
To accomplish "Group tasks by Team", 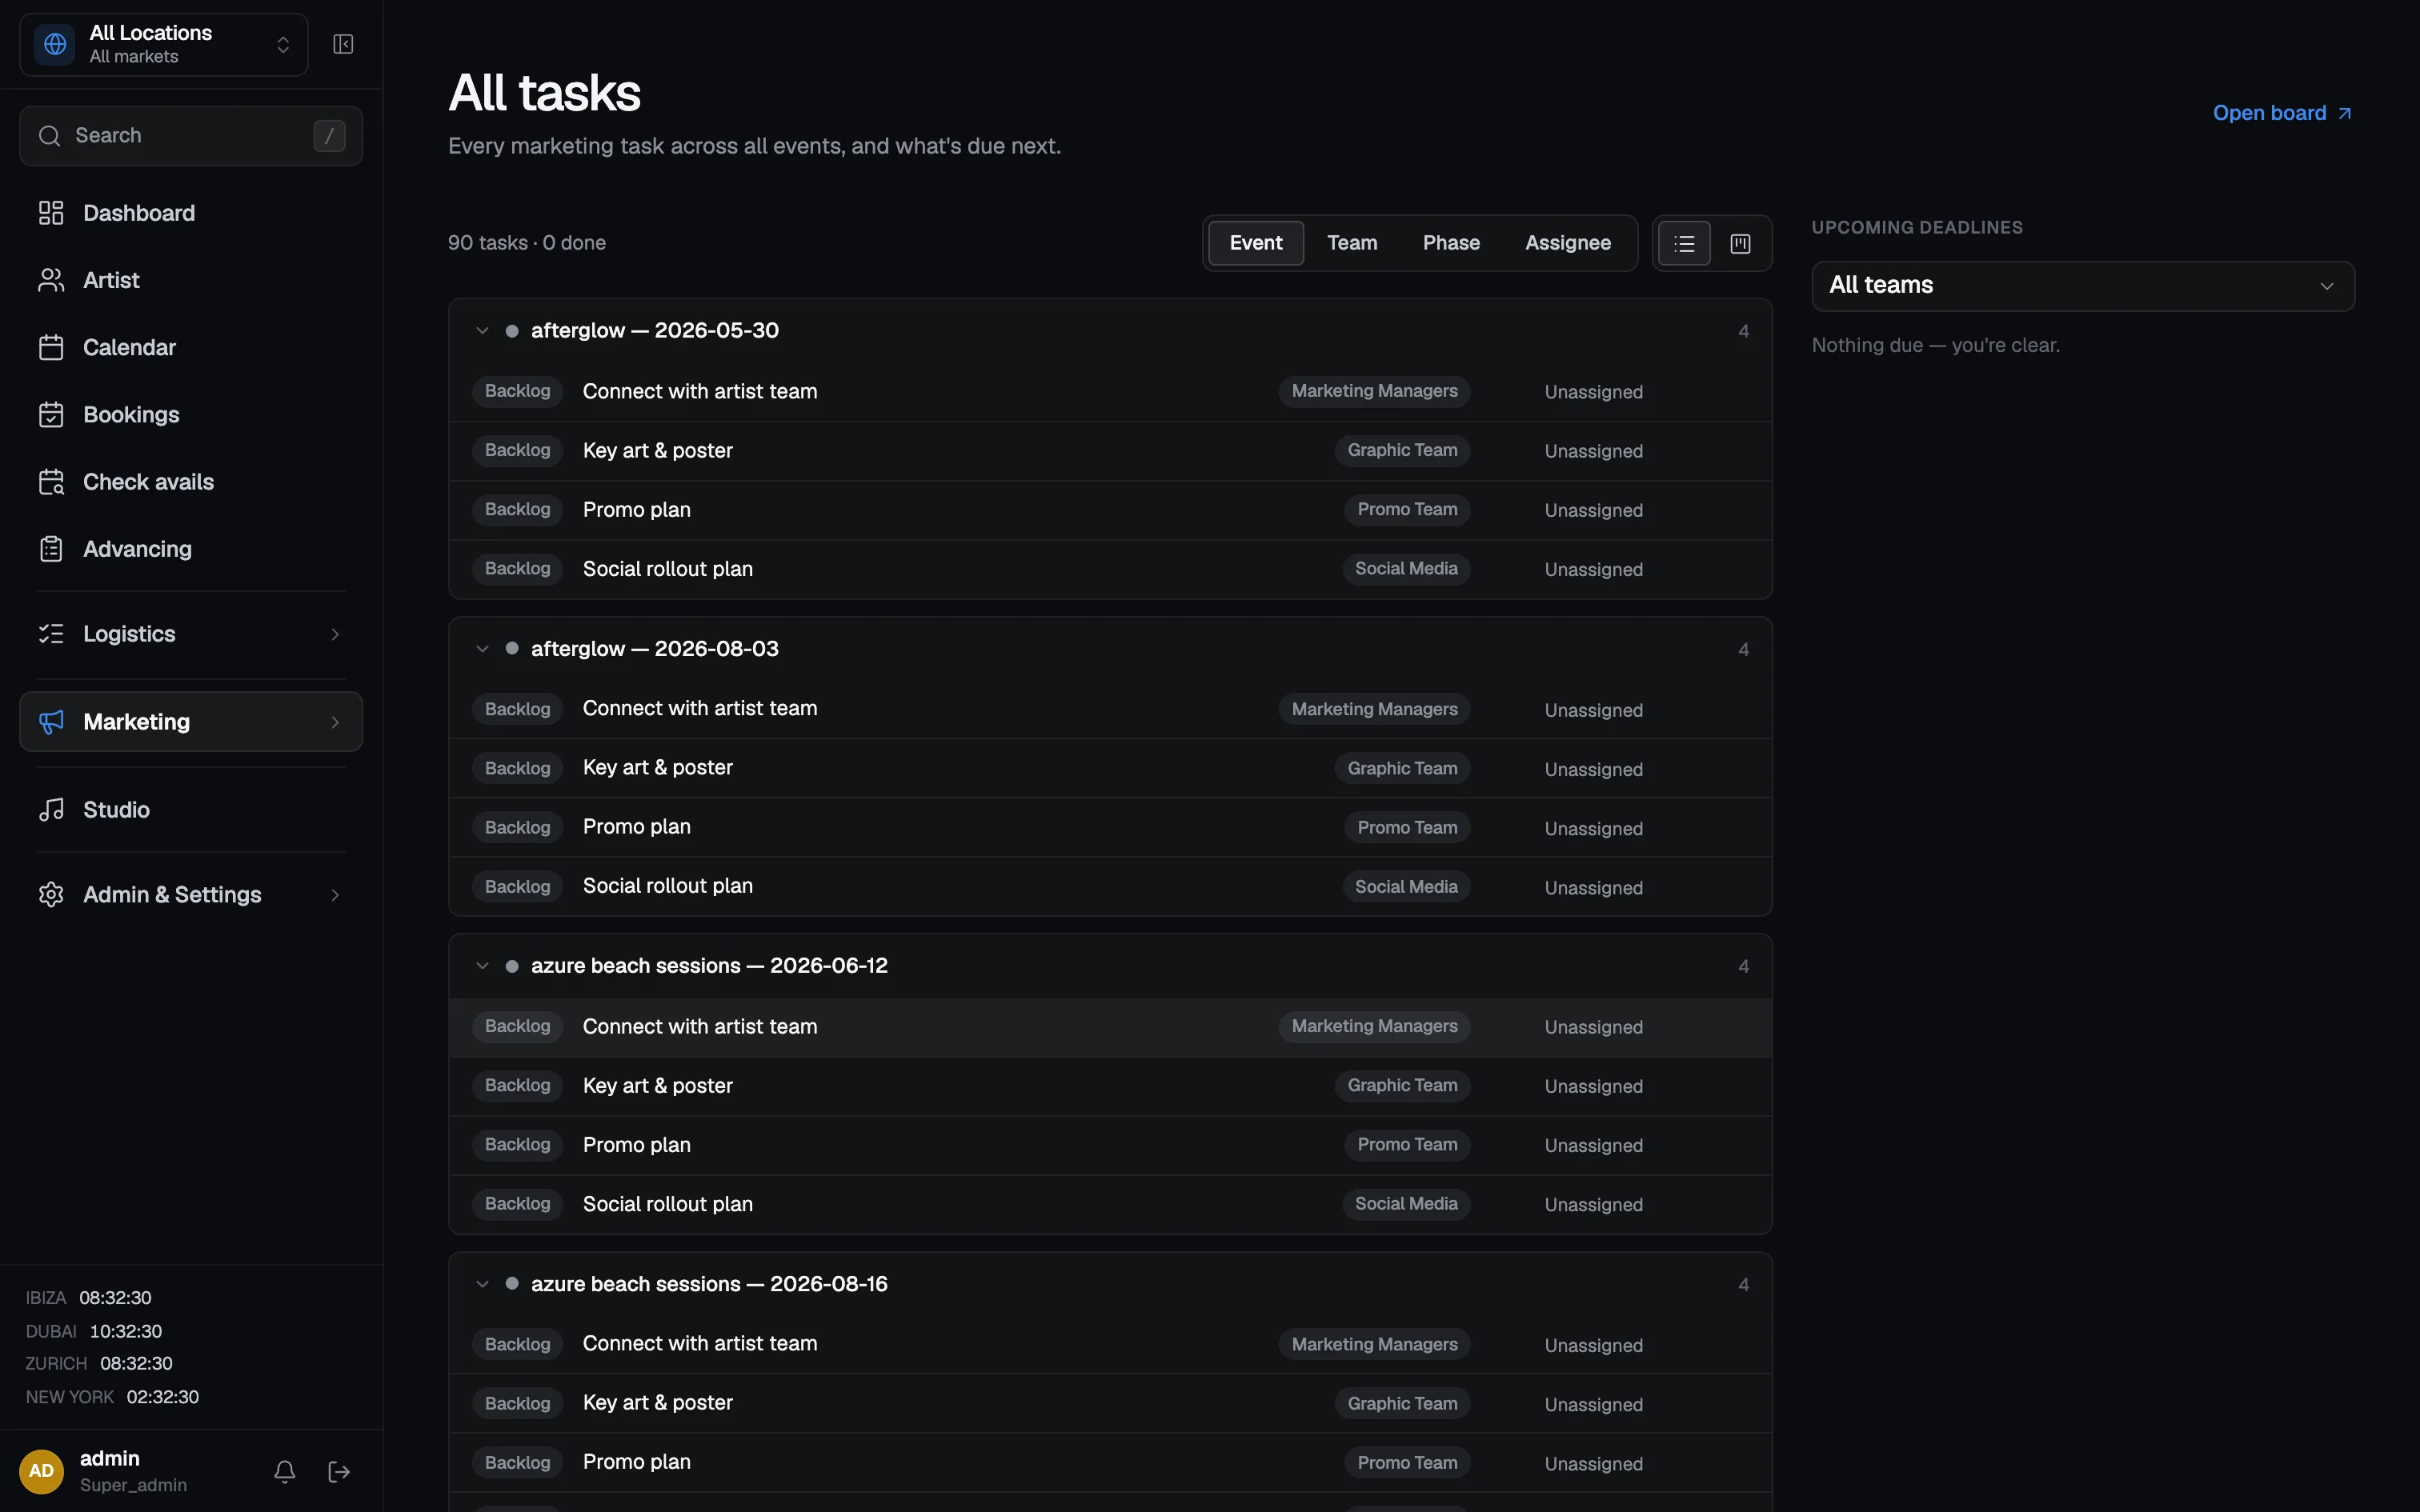I will pos(1352,243).
